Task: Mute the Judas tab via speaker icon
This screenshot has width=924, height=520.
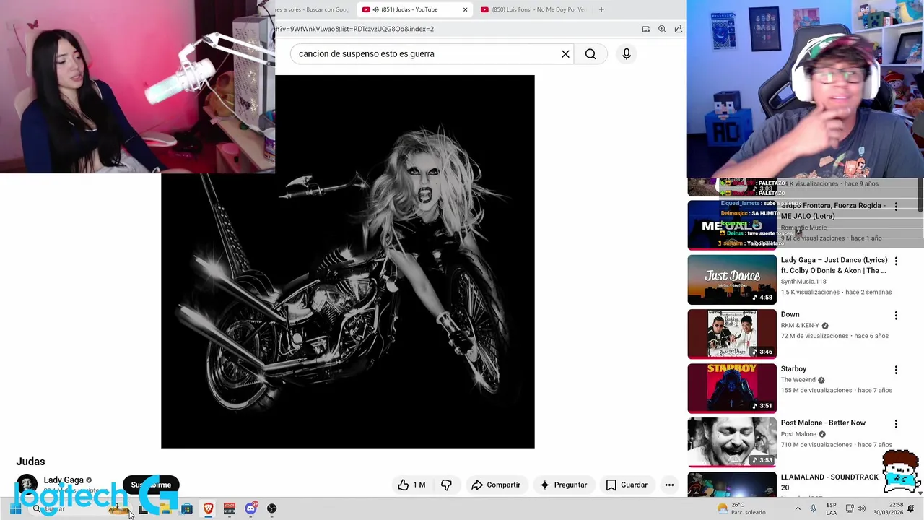Action: 375,9
